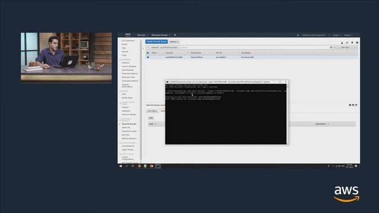Open the Region selector dropdown

coord(337,35)
